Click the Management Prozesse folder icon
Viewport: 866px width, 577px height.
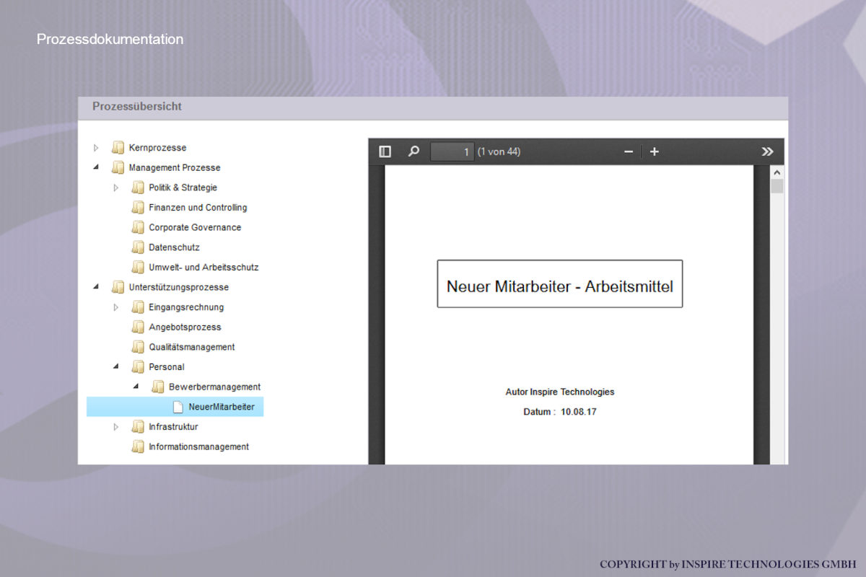click(x=118, y=167)
